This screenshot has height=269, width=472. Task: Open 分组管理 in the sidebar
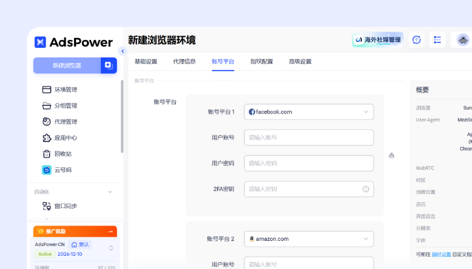tap(60, 106)
